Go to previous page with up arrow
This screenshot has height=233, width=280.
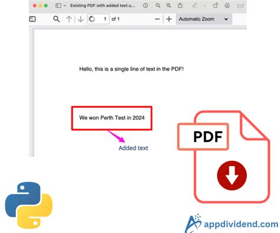[x=69, y=19]
